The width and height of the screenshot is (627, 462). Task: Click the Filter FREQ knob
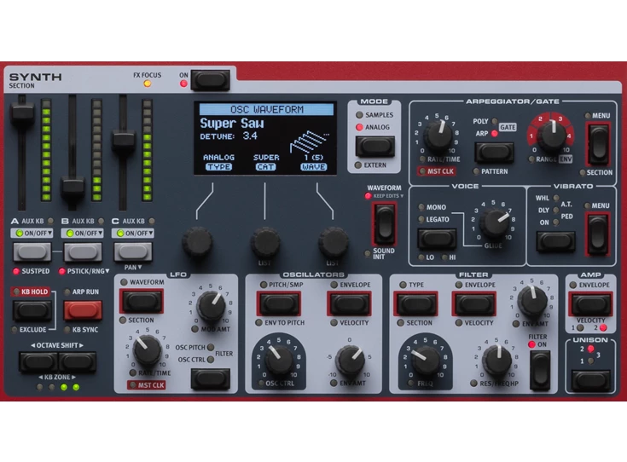(x=424, y=362)
